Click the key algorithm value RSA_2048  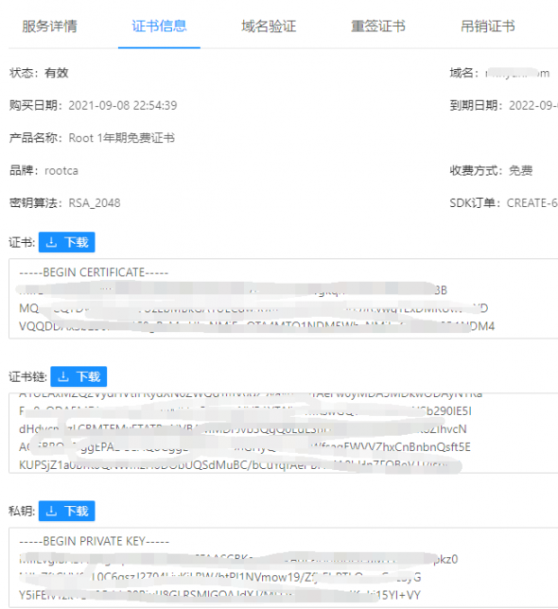tap(95, 202)
